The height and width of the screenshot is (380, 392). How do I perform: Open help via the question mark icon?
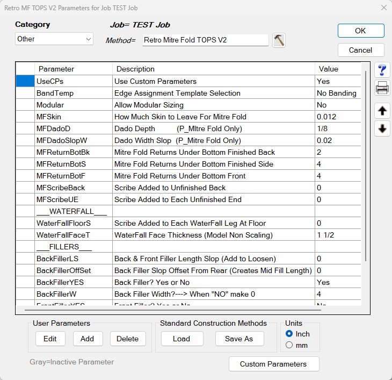(x=382, y=70)
